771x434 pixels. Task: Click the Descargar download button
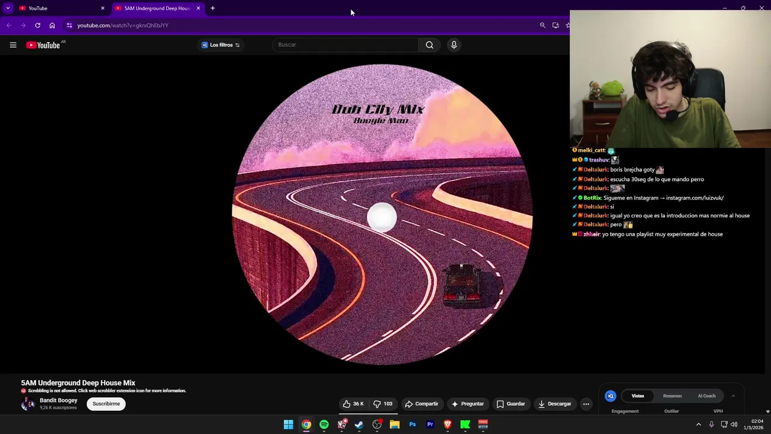pos(554,404)
